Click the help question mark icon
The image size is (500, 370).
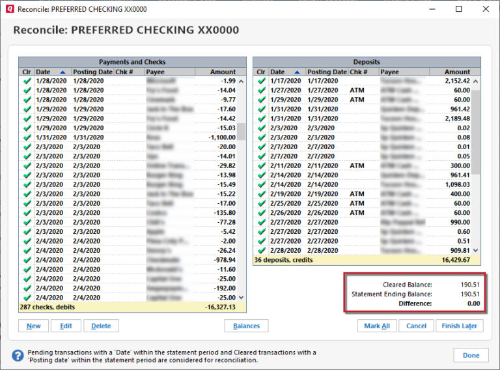point(18,355)
